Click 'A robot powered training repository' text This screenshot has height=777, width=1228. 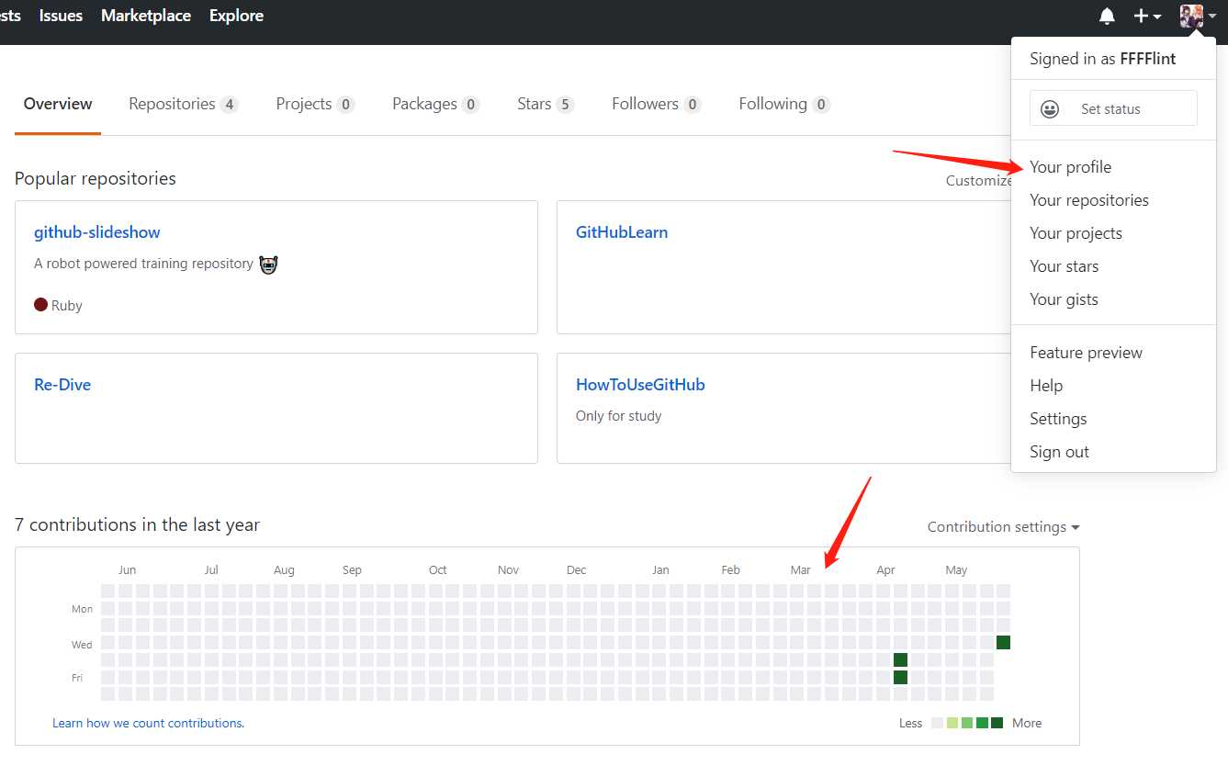click(143, 264)
